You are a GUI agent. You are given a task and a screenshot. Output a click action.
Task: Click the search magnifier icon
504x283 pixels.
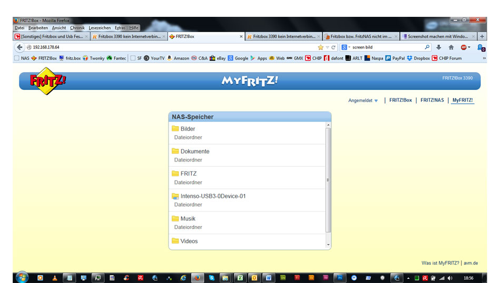click(x=427, y=47)
